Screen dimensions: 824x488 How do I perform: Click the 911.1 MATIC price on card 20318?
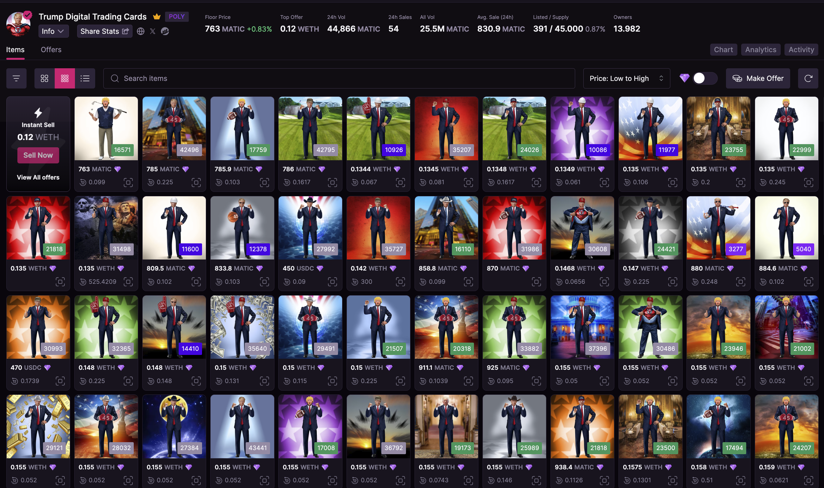(x=436, y=368)
